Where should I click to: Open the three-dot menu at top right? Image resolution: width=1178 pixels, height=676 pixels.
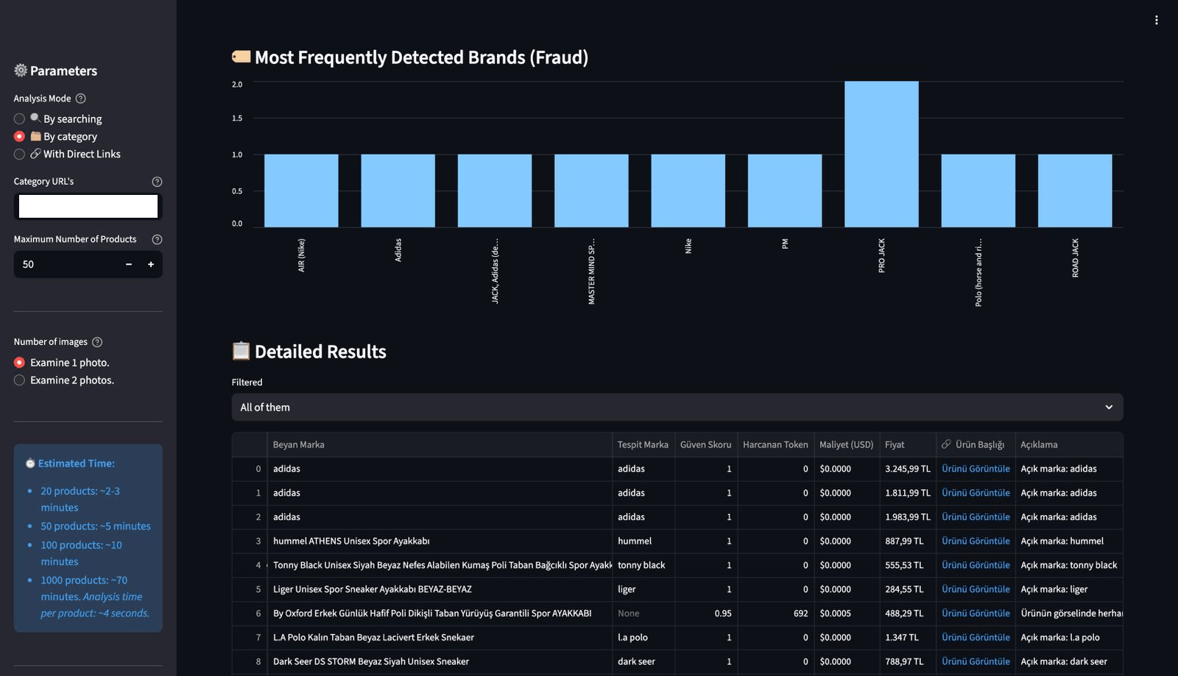point(1157,20)
